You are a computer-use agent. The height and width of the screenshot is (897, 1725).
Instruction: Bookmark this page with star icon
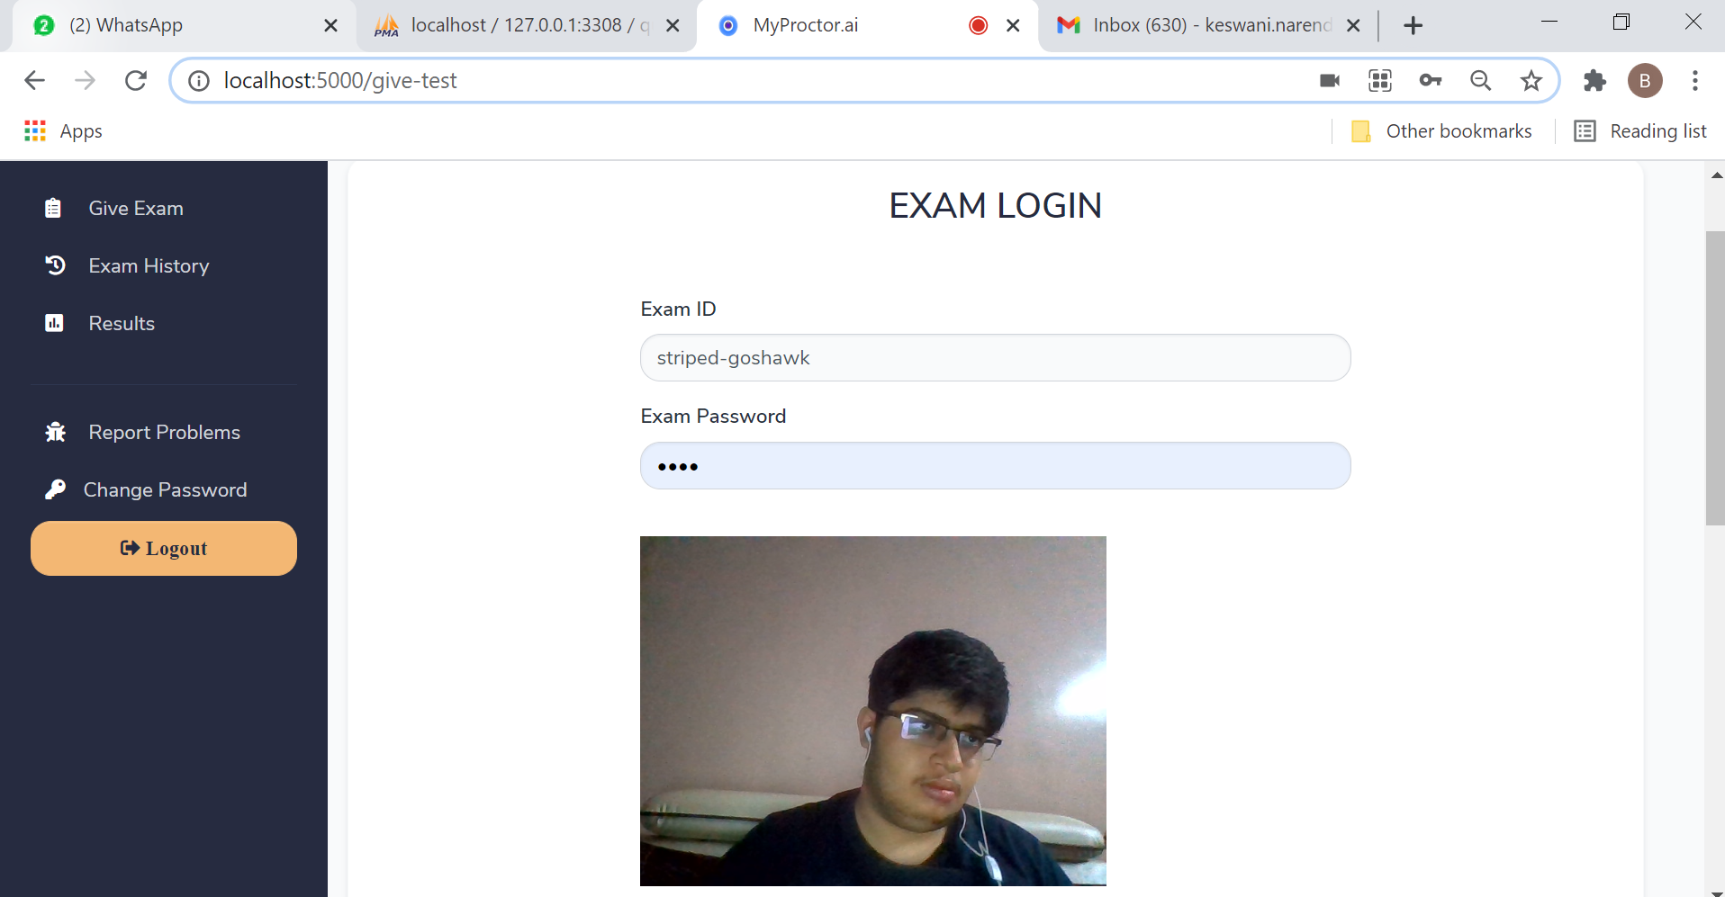tap(1531, 81)
